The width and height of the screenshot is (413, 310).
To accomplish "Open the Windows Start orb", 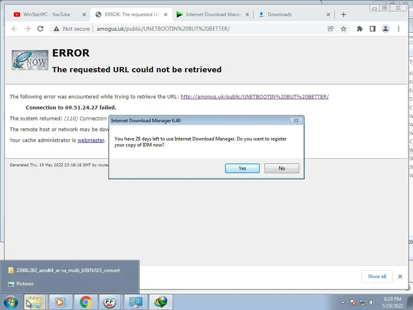I will pos(11,302).
